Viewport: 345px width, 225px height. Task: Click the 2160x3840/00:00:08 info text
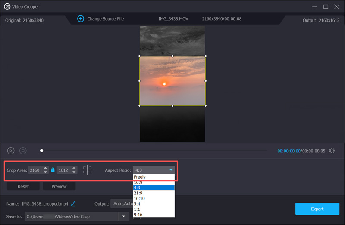[x=222, y=19]
